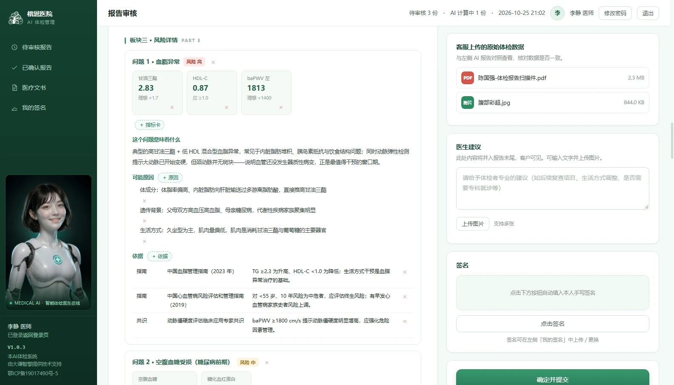Click the 糖化血红蛋白 indicator card
The height and width of the screenshot is (385, 674).
pos(226,378)
